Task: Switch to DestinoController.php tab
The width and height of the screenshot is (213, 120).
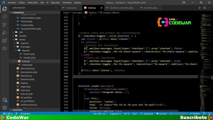Action: coord(121,8)
